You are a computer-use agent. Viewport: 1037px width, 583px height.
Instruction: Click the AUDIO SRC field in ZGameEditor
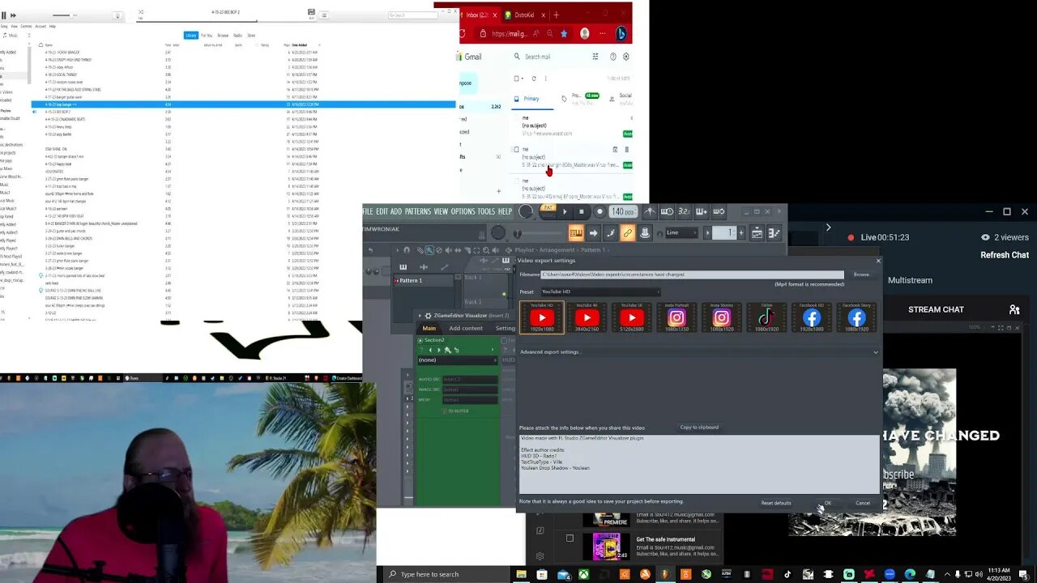pos(470,379)
